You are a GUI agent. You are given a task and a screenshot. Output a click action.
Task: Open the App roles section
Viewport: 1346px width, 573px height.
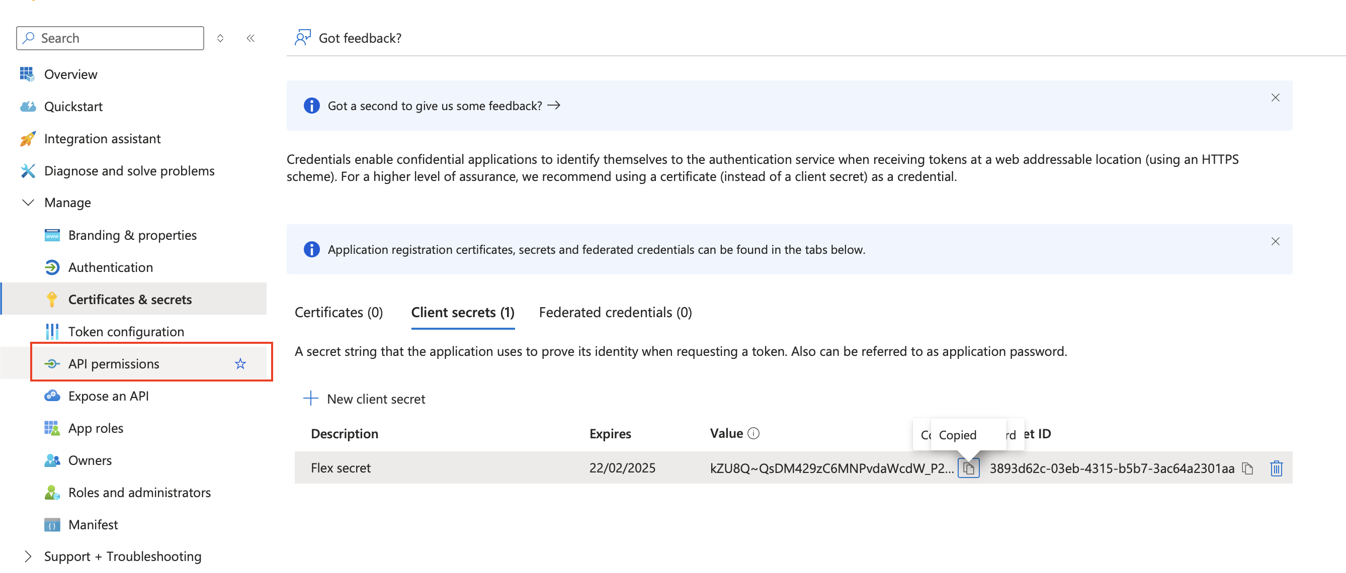click(96, 428)
